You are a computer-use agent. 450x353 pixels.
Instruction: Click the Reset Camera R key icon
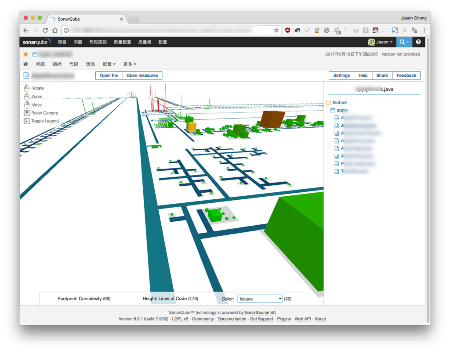(27, 113)
